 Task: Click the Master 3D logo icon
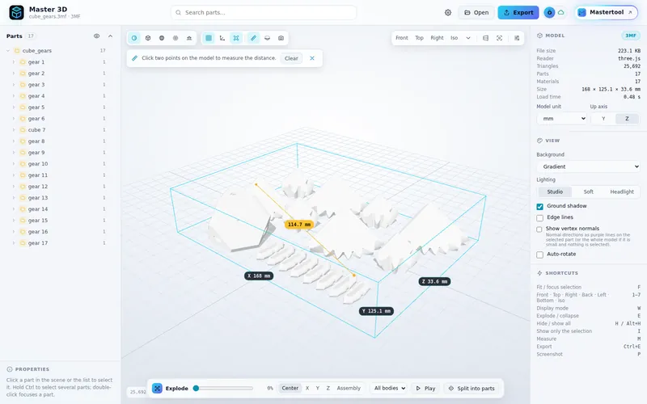click(16, 12)
